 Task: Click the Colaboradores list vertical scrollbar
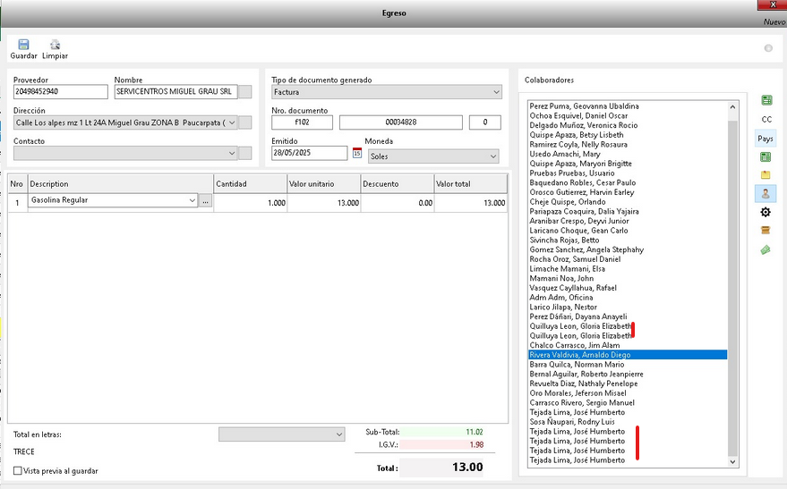[733, 268]
